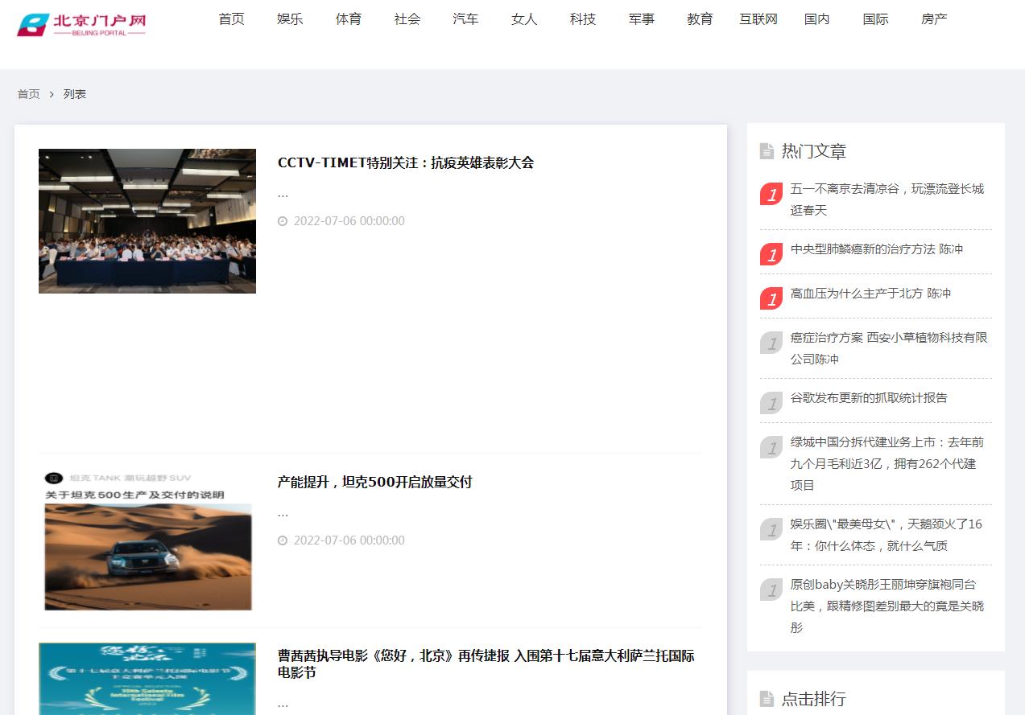
Task: Go to the 体育 section
Action: click(x=349, y=18)
